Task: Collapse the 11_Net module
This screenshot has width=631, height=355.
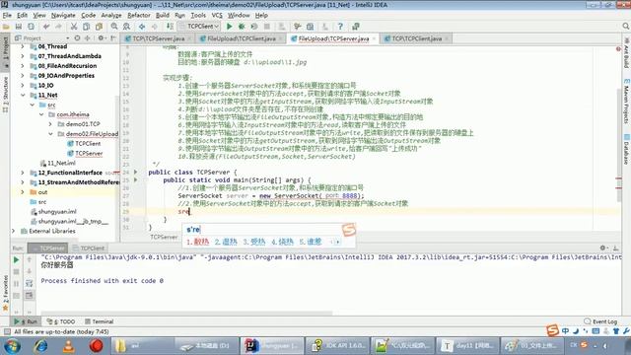Action: [23, 95]
